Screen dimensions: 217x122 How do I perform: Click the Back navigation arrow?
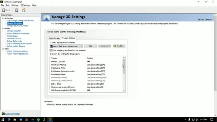pyautogui.click(x=4, y=10)
